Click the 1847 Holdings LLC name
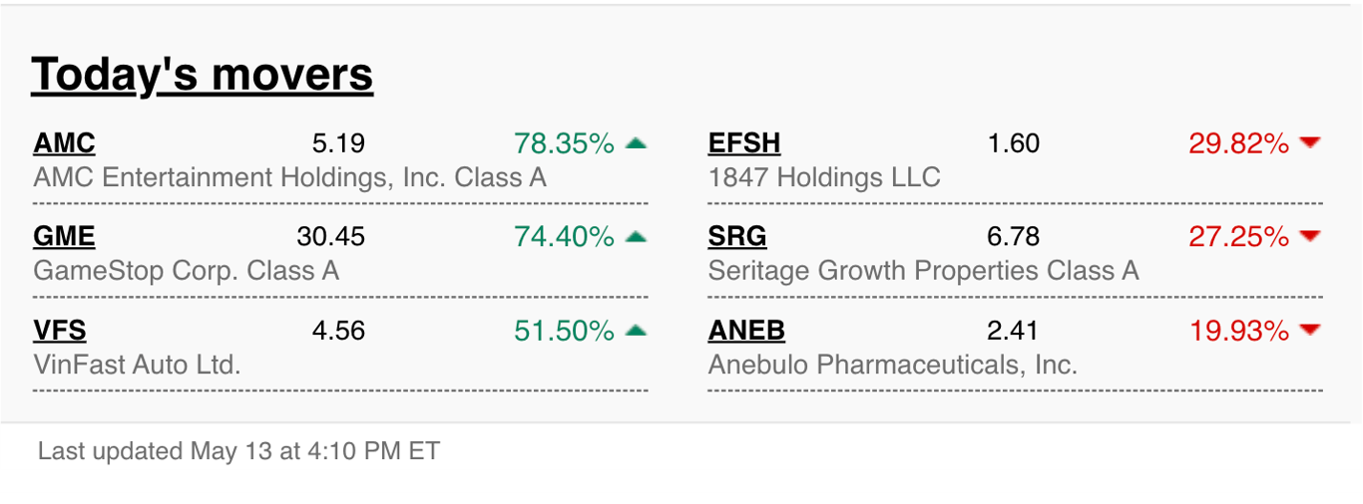The image size is (1363, 504). coord(824,178)
